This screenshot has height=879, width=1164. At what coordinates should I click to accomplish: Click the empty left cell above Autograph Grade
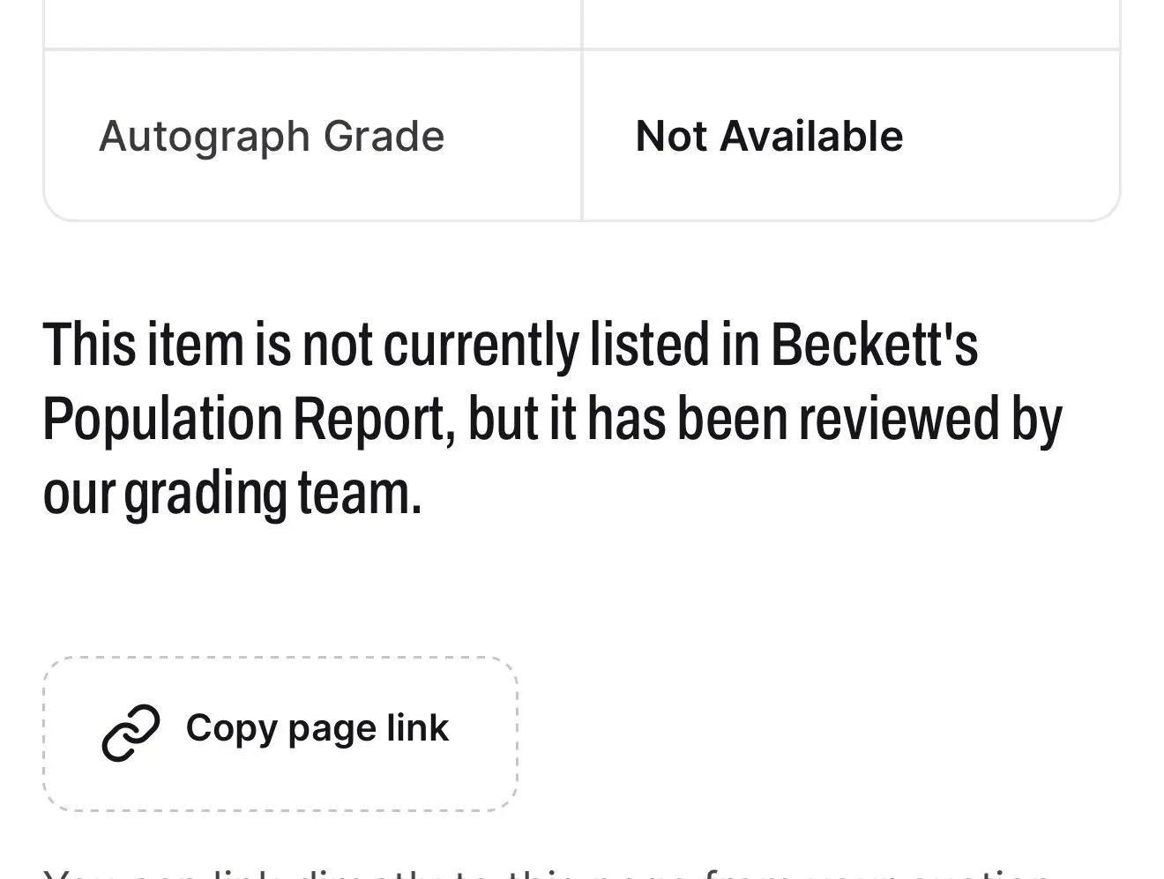[312, 24]
